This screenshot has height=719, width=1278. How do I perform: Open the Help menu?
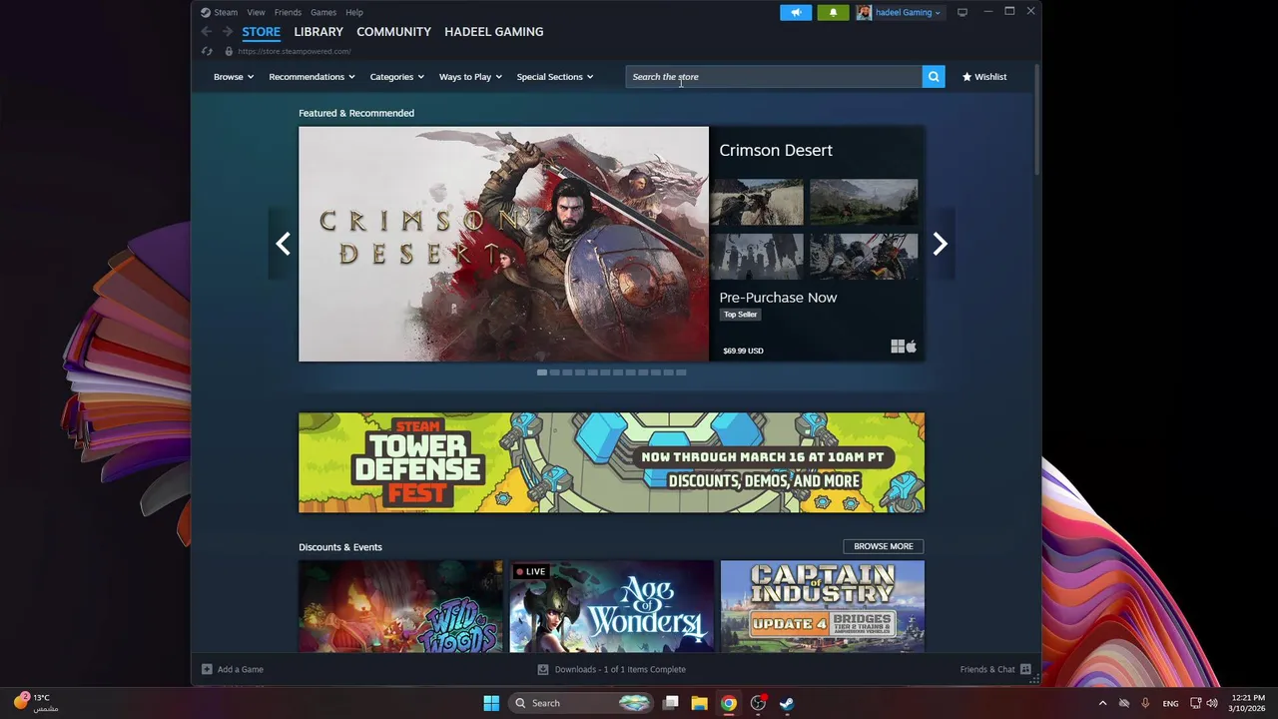(354, 12)
